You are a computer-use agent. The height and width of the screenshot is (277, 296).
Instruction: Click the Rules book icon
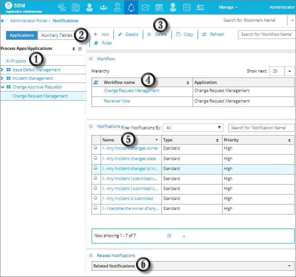tap(96, 43)
